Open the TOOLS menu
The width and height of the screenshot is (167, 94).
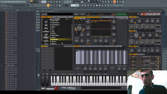click(21, 2)
